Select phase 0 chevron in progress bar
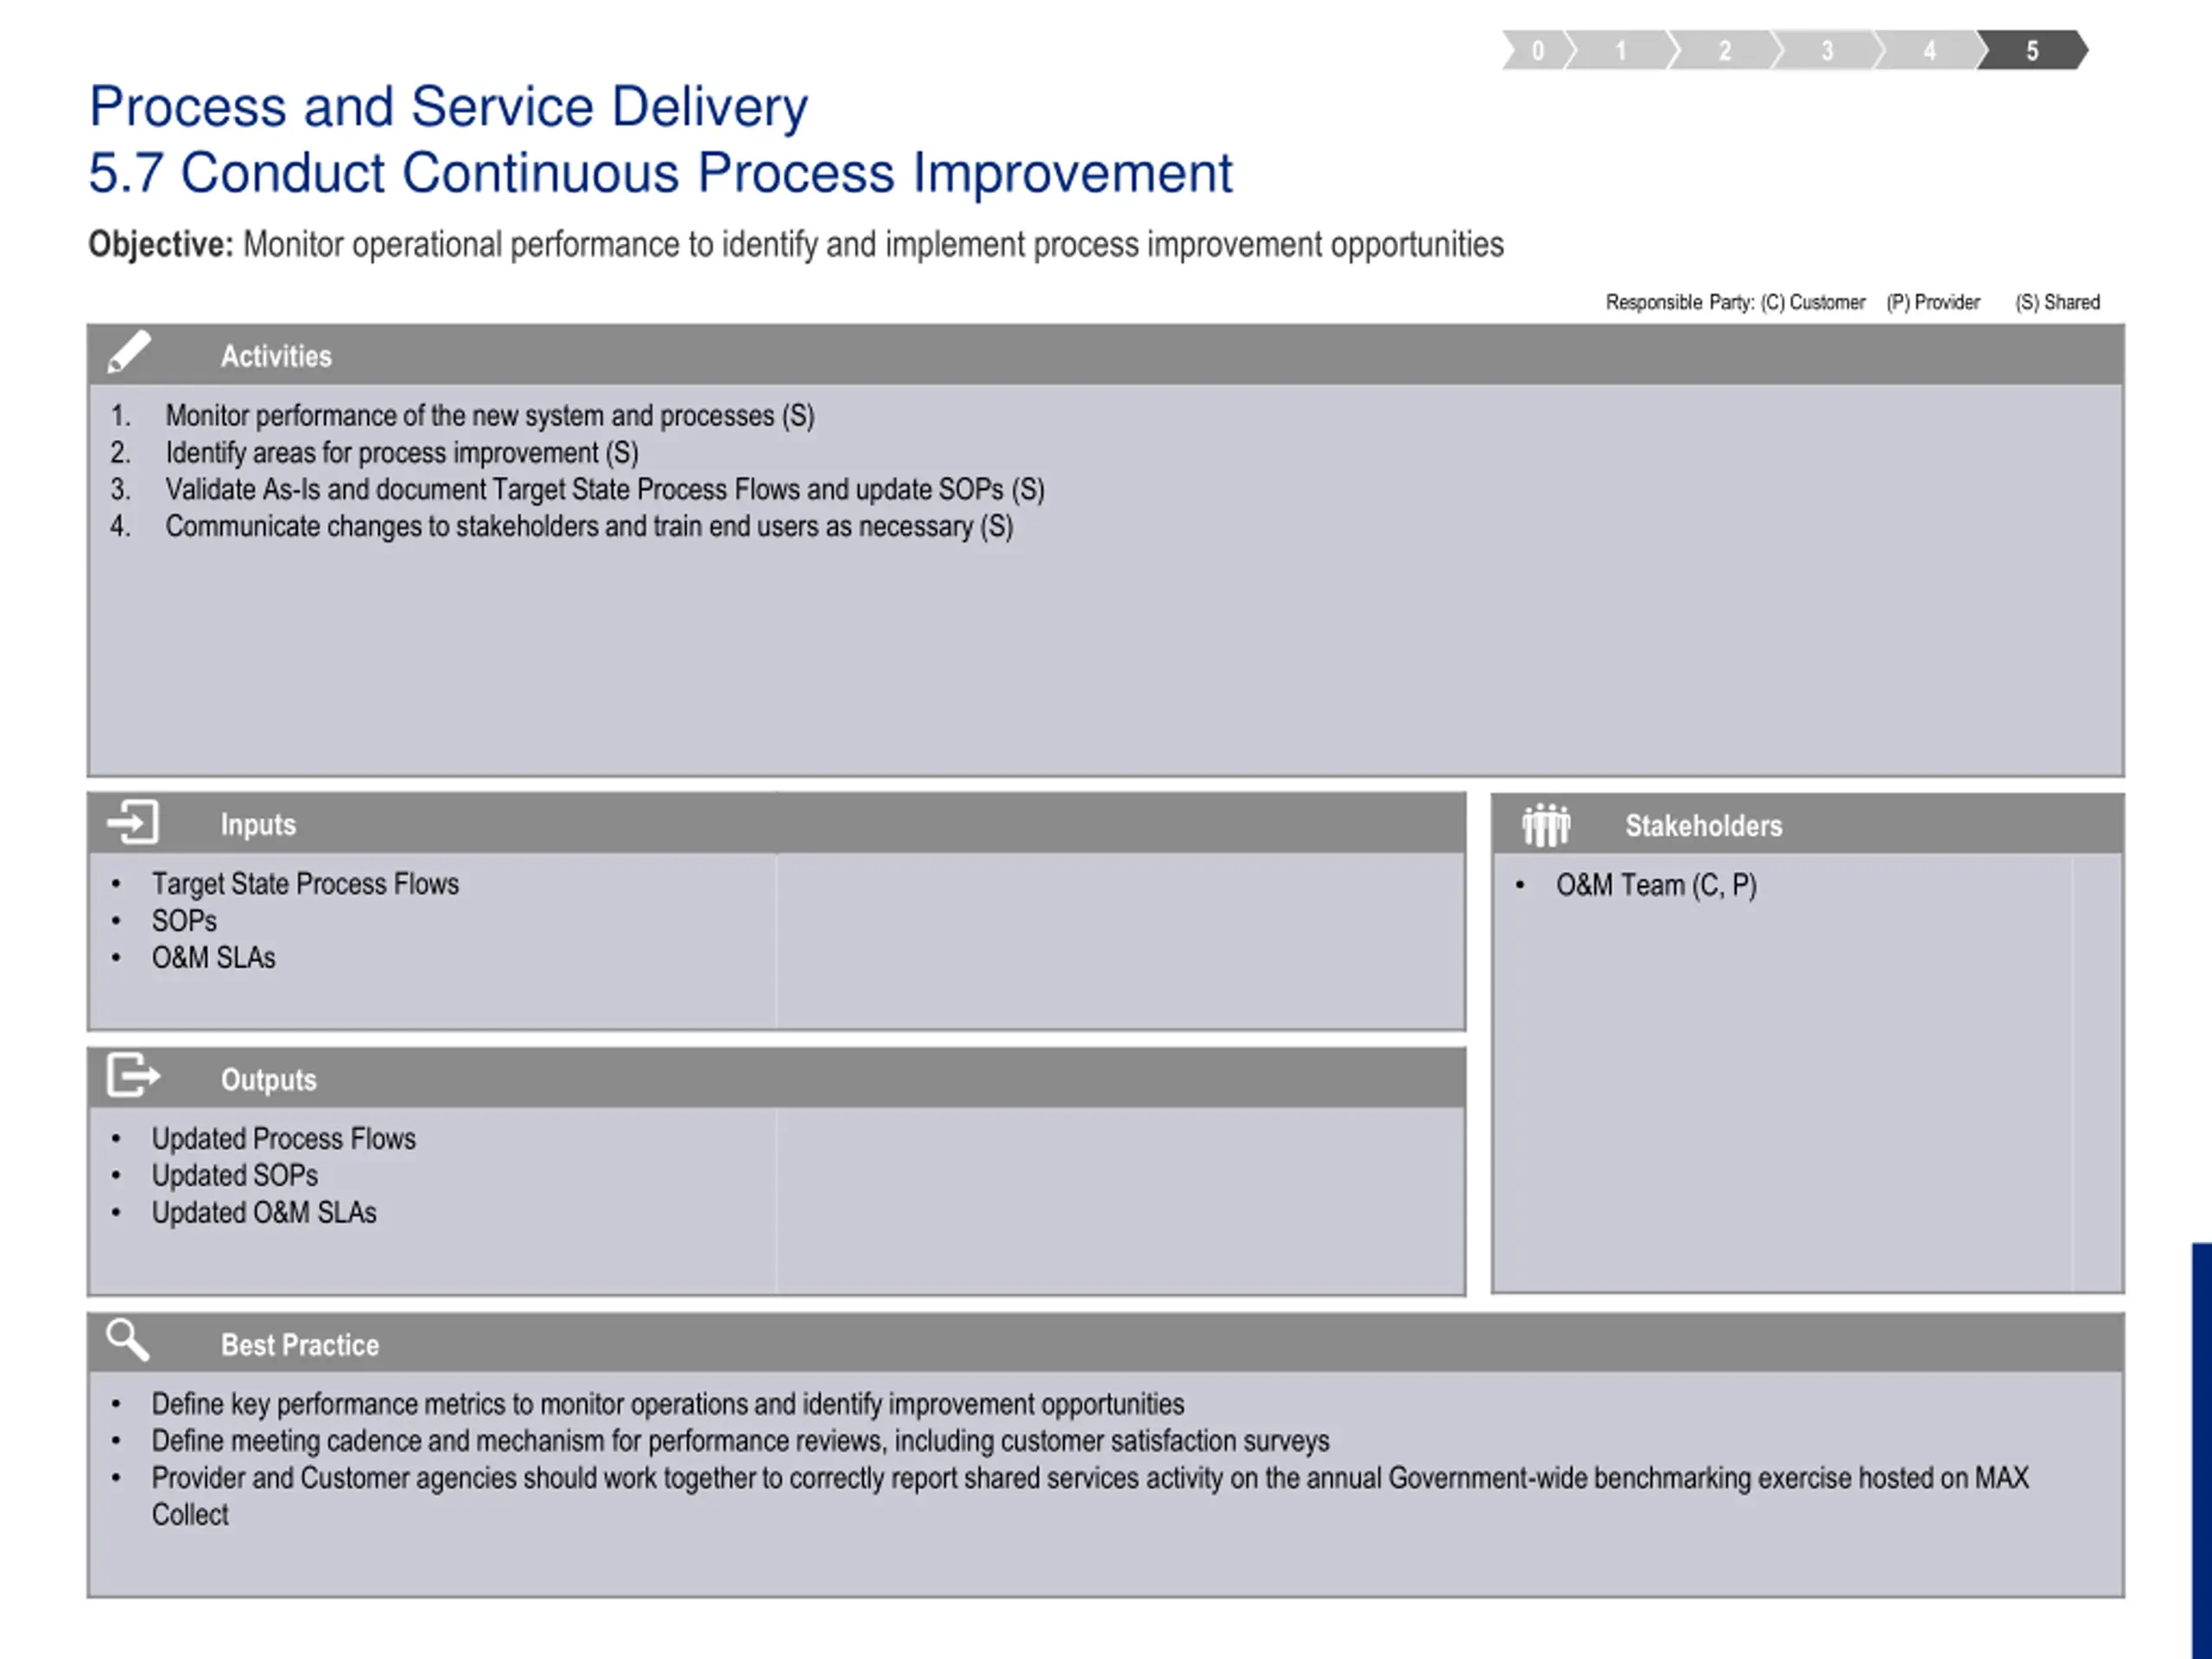This screenshot has width=2212, height=1659. click(x=1537, y=50)
